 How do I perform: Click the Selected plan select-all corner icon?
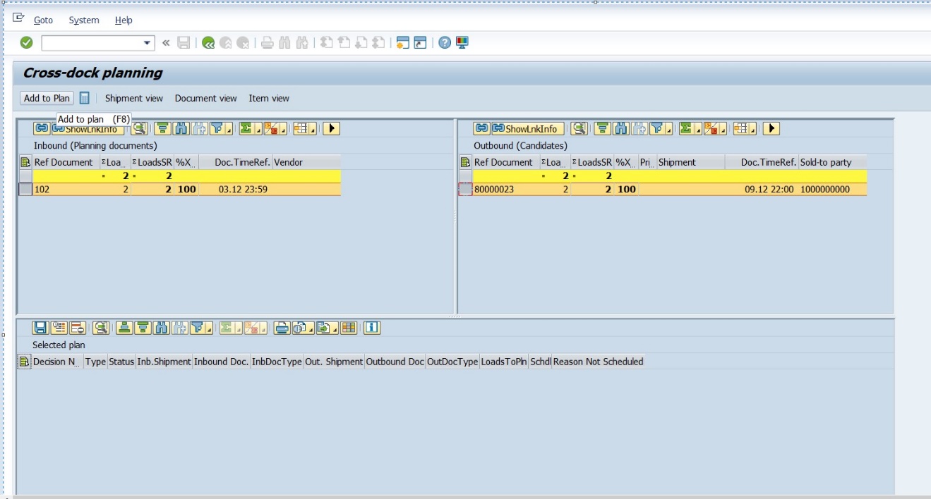point(25,362)
